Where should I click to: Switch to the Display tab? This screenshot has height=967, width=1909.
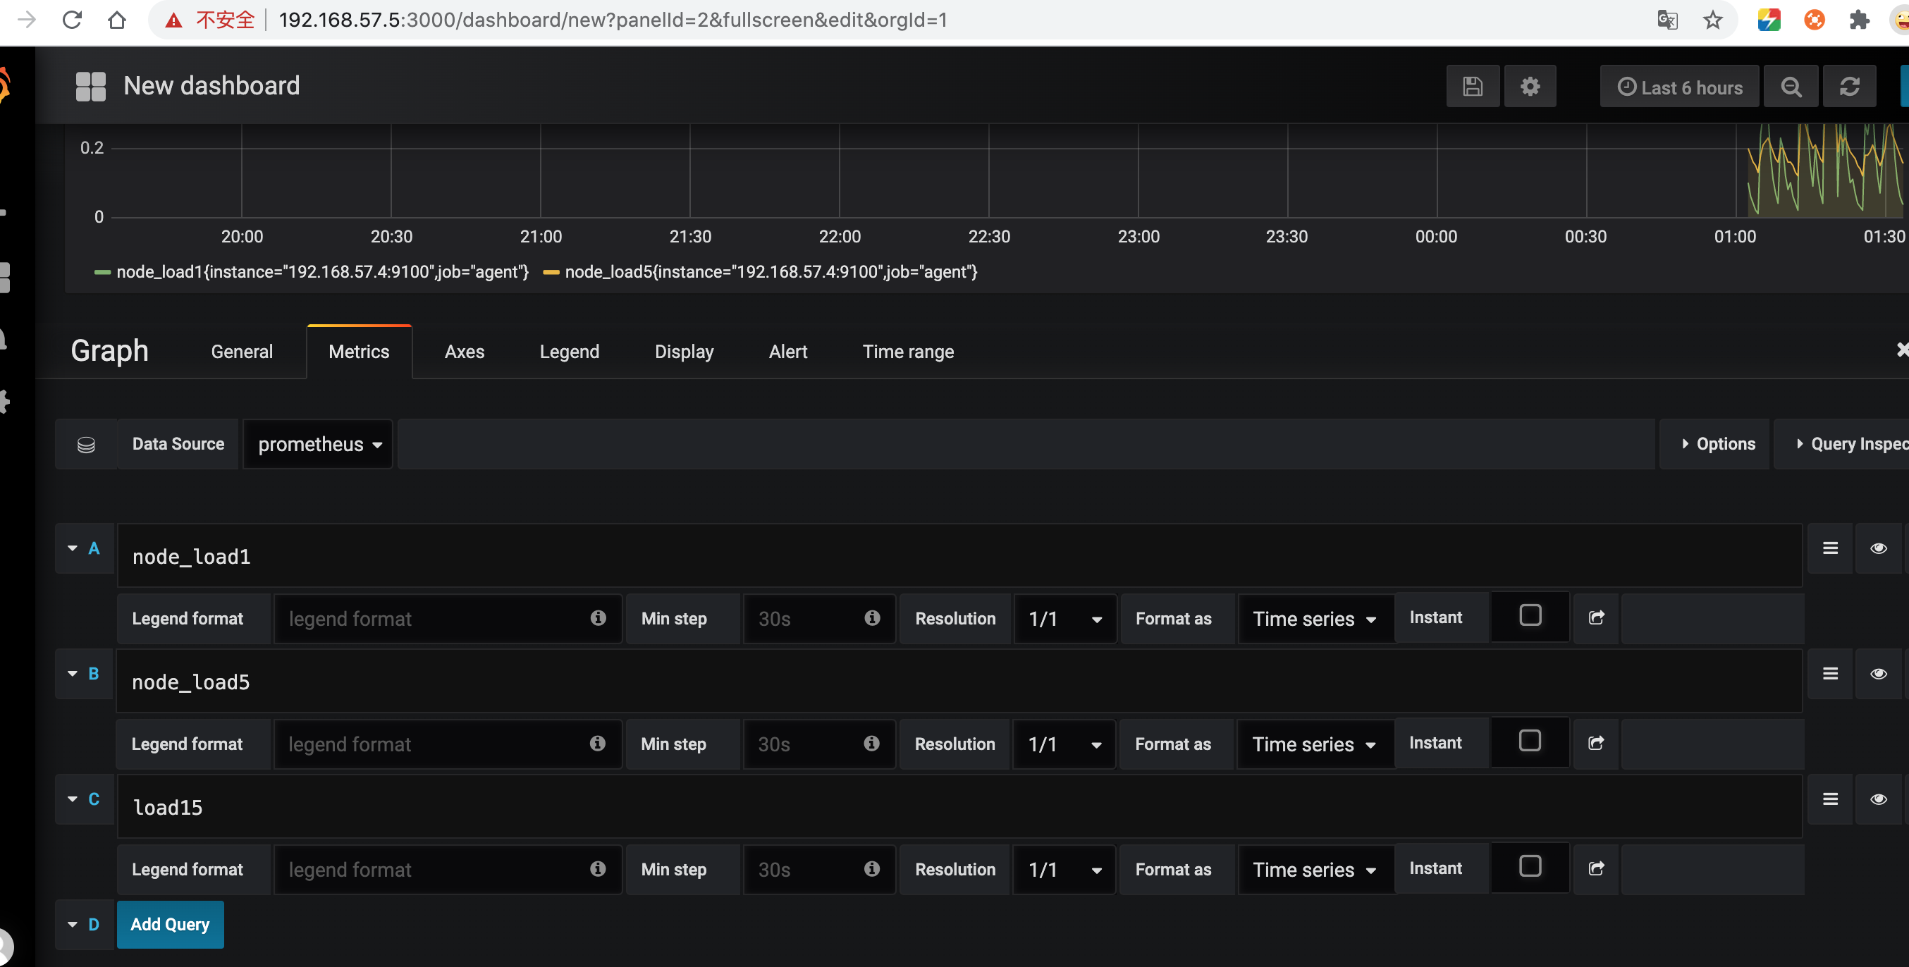coord(683,352)
